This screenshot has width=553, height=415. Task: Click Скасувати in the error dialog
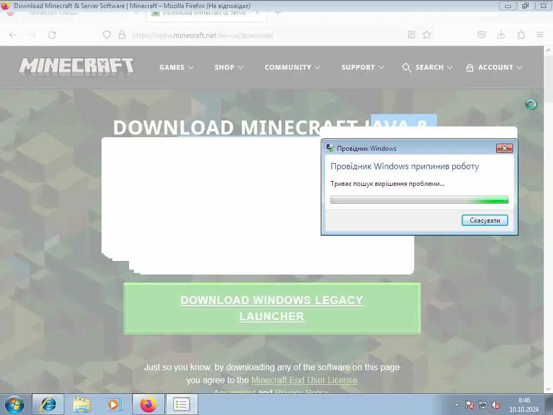point(484,220)
